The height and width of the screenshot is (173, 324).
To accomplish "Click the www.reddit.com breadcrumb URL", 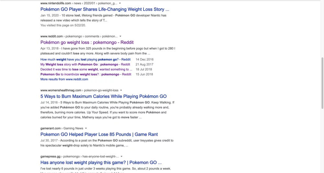I will point(52,36).
